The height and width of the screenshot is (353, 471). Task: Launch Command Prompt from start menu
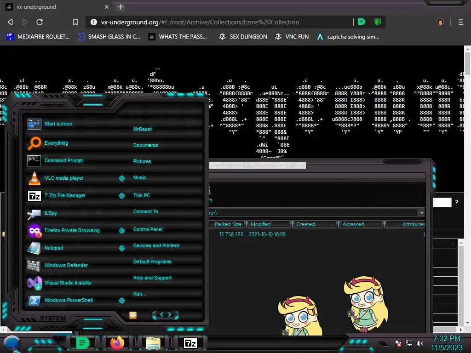[56, 160]
